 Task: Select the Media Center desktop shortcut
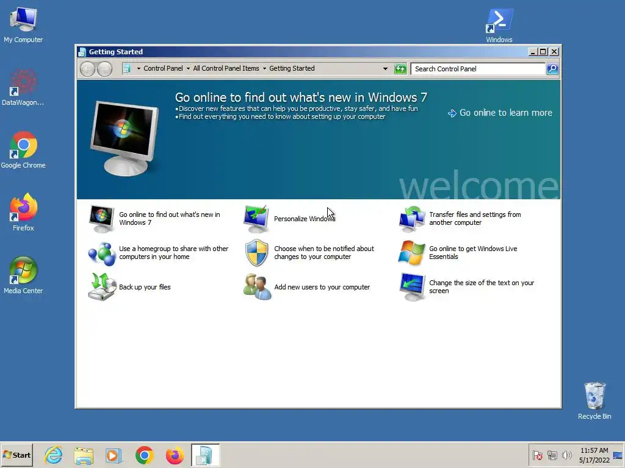tap(23, 275)
